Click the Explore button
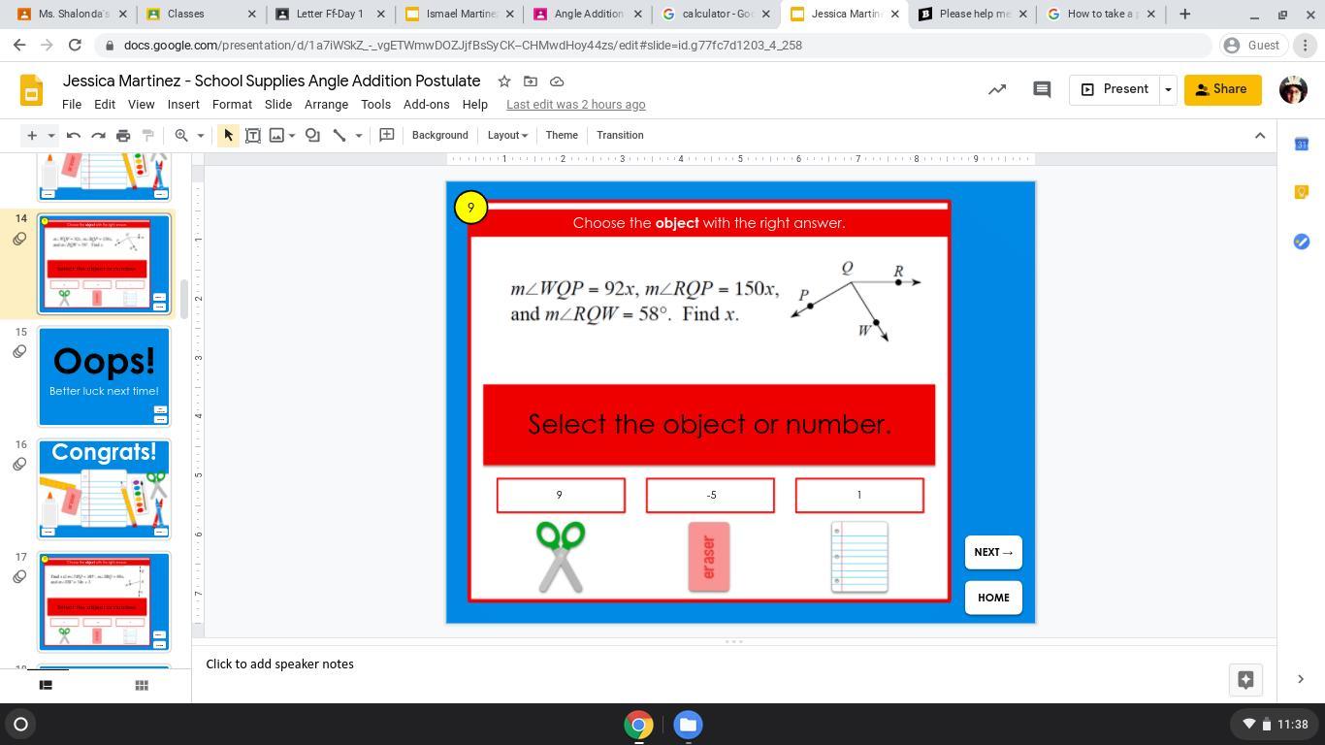Image resolution: width=1325 pixels, height=745 pixels. click(x=1245, y=679)
